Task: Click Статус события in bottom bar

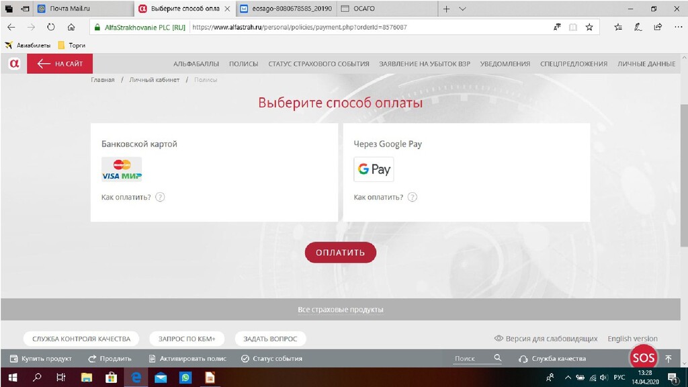Action: (271, 359)
